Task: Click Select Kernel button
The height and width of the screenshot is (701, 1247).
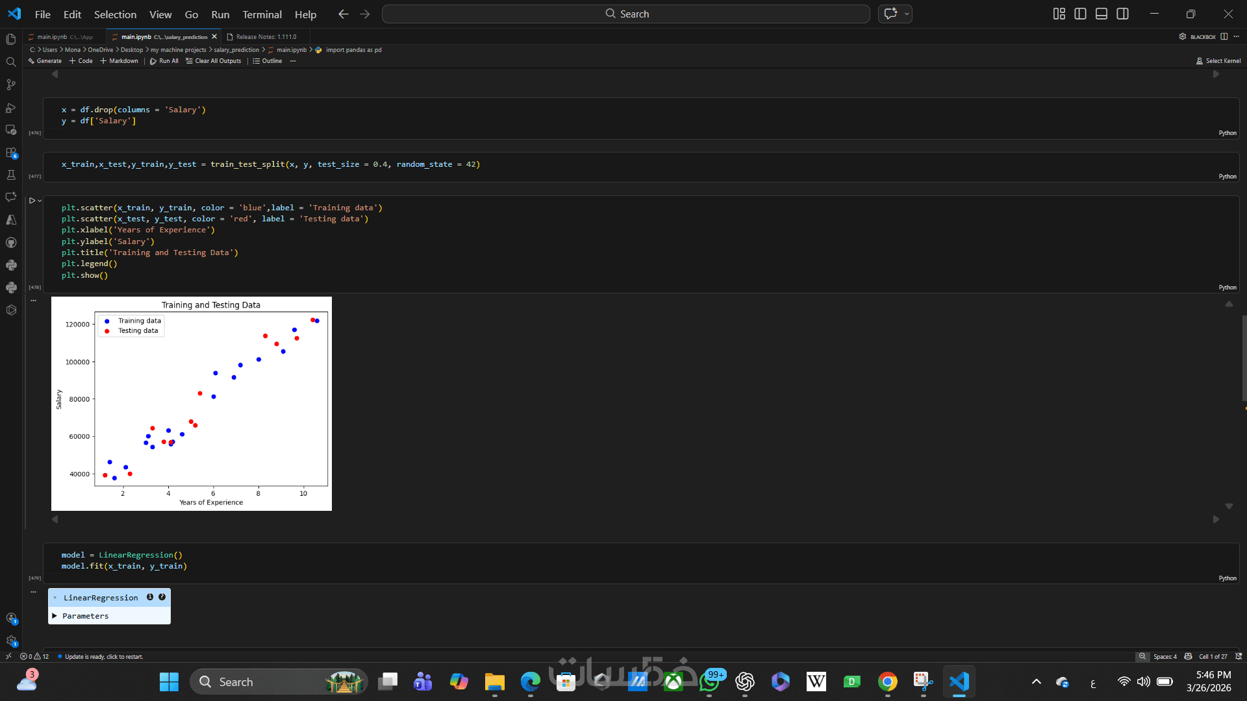Action: coord(1218,61)
